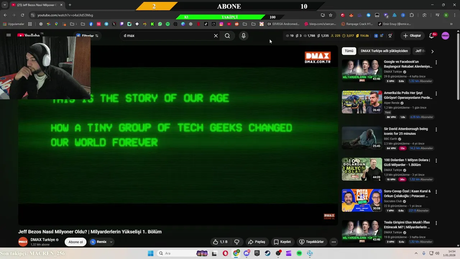This screenshot has height=259, width=460.
Task: Open the Instagram bookmark in bookmarks bar
Action: pos(221,24)
